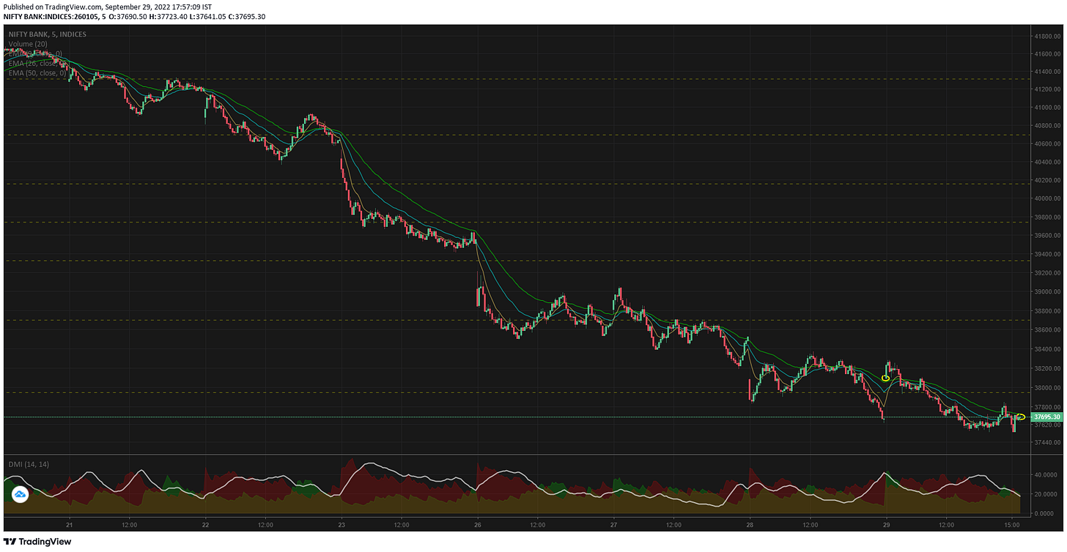The image size is (1067, 552).
Task: Click the 41800.00 price axis label
Action: [x=1046, y=36]
